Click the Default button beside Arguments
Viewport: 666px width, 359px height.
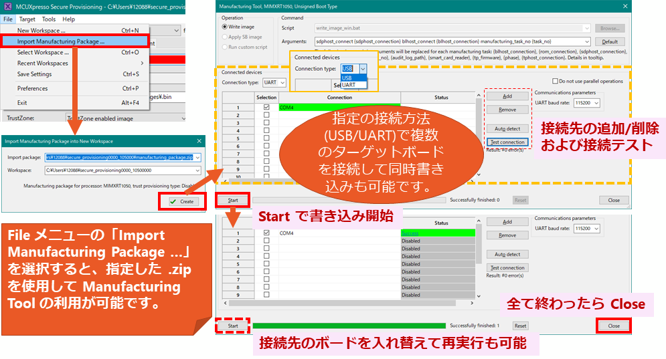click(610, 41)
